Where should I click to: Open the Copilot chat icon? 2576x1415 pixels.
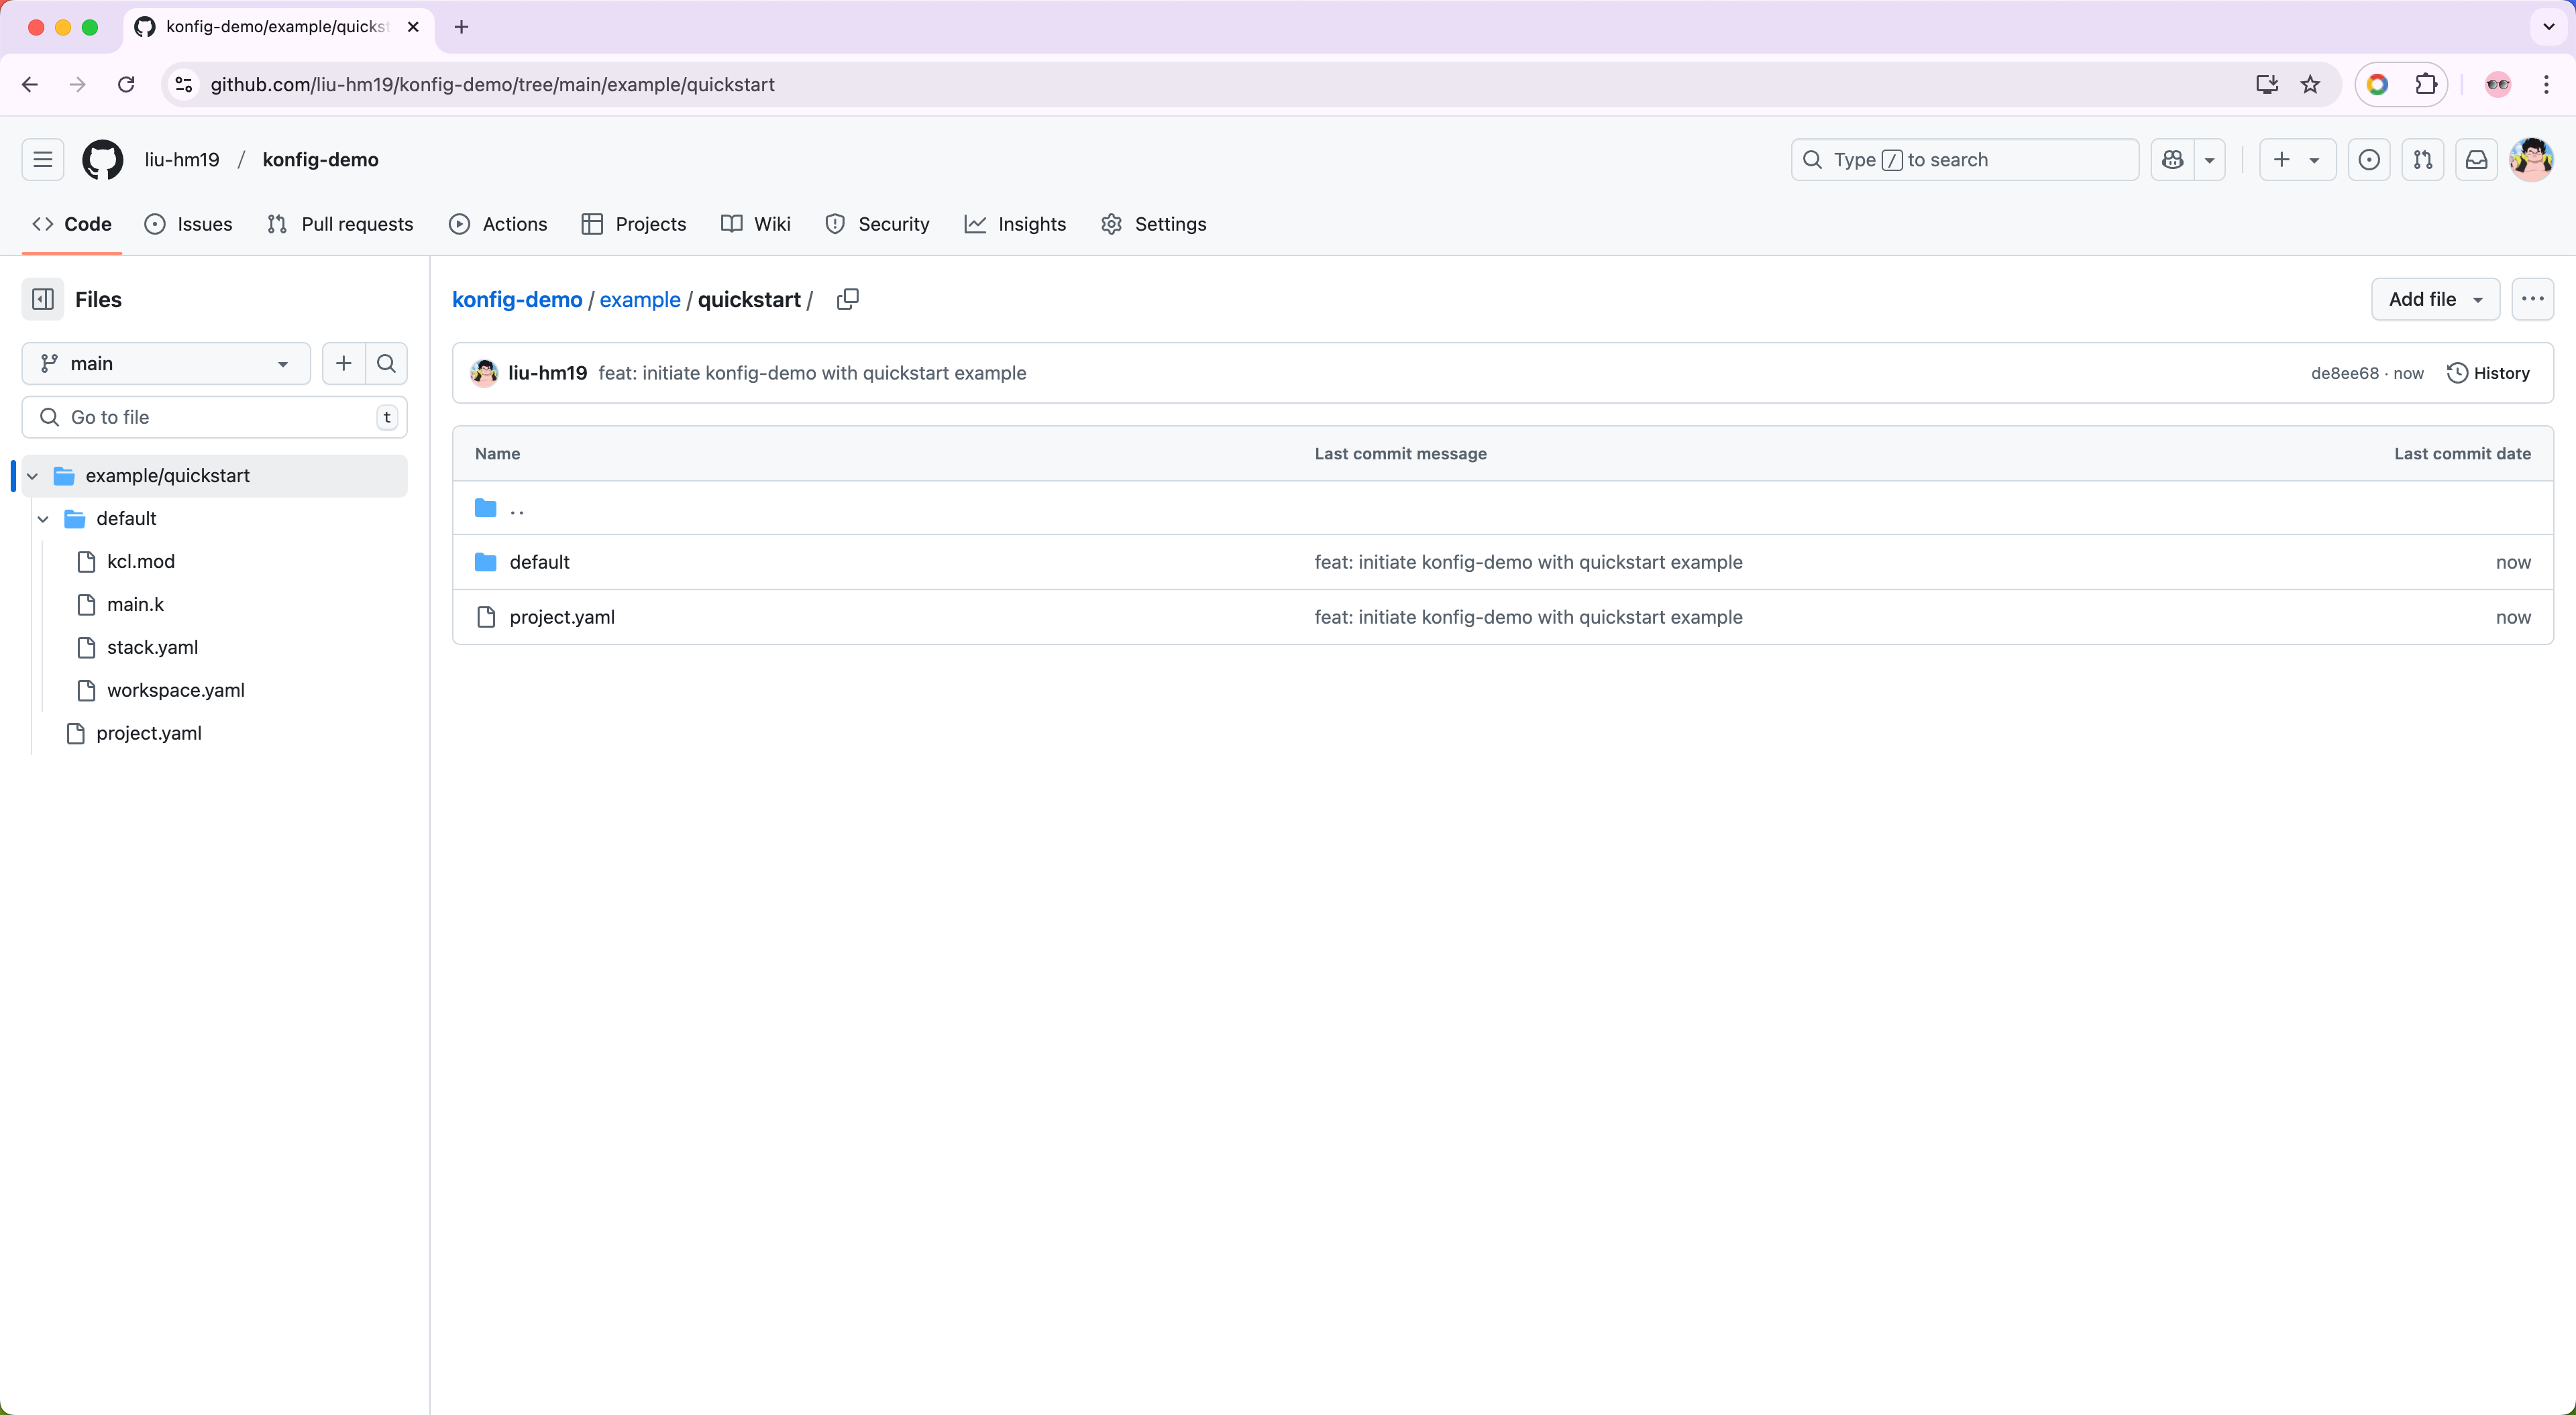click(x=2172, y=160)
